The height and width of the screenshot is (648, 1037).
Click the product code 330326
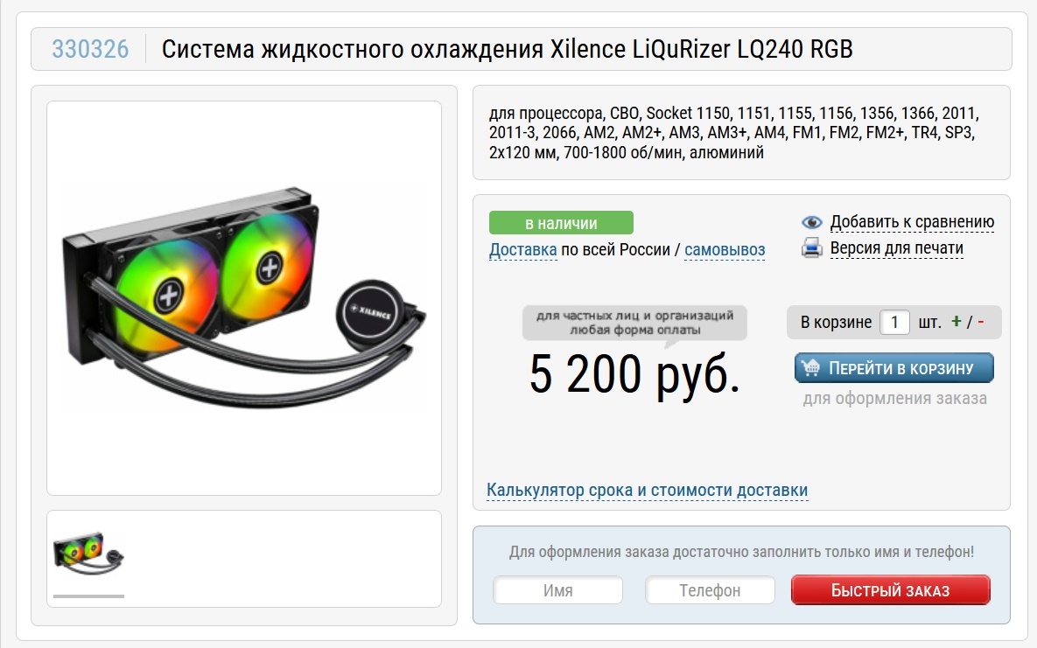tap(90, 49)
